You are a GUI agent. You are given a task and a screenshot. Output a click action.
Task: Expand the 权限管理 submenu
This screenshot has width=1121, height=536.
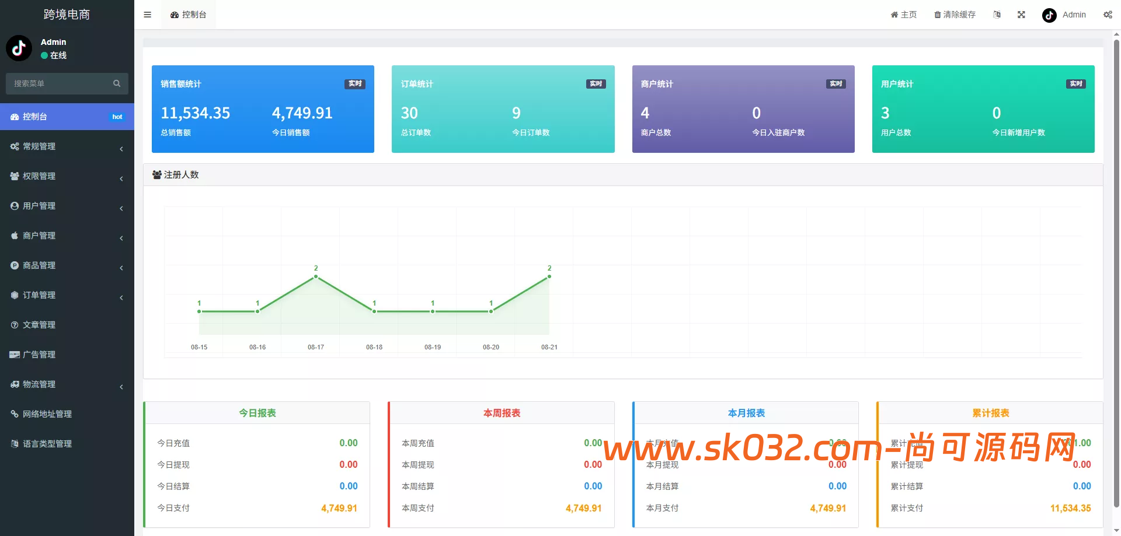tap(67, 176)
